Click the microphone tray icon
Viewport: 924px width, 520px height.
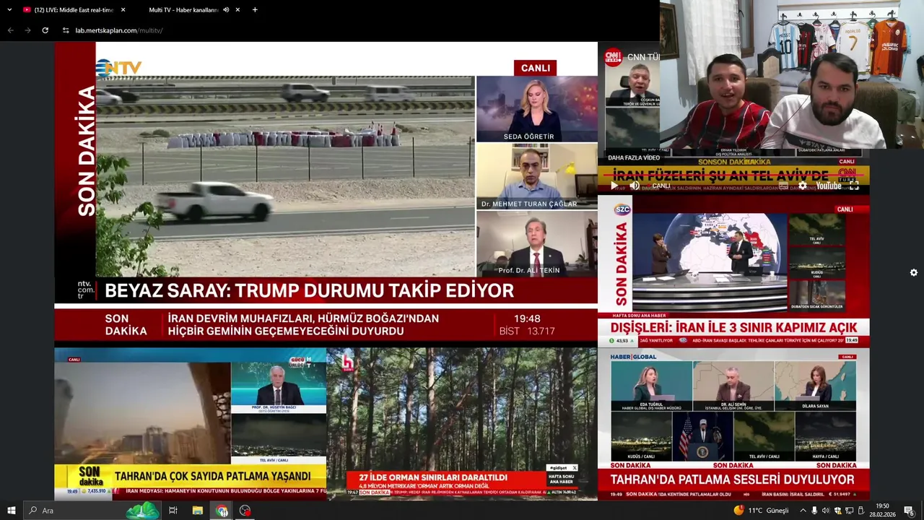point(815,511)
